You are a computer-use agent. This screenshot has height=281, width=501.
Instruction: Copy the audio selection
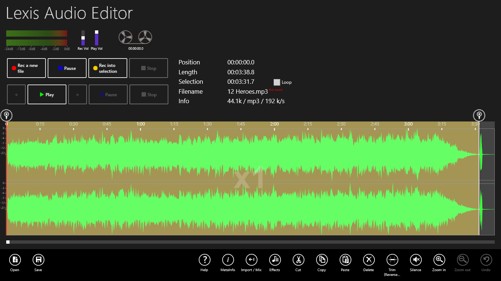(322, 260)
